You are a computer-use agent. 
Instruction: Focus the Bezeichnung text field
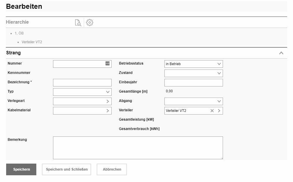82,83
